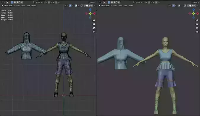Viewport: 200px width, 116px height.
Task: Choose Extend Selection mode in left viewport
Action: 14,2
